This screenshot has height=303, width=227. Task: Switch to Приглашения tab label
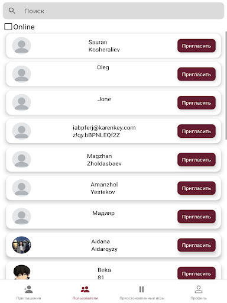click(28, 298)
